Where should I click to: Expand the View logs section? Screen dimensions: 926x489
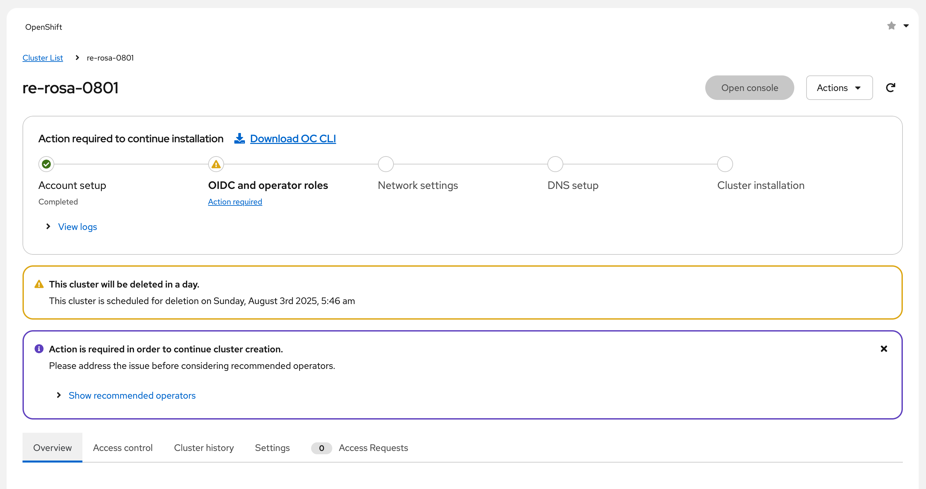point(77,227)
